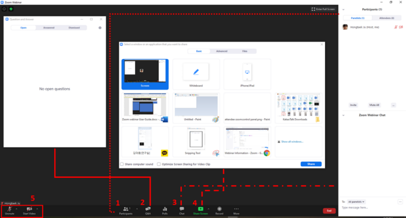Collapse the Zoom Webinar Chat chevron
This screenshot has width=406, height=218.
click(x=344, y=115)
